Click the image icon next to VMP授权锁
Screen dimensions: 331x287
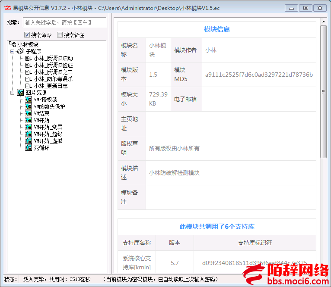29,100
